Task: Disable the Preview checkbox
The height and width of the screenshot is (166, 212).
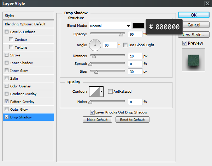Action: click(184, 43)
